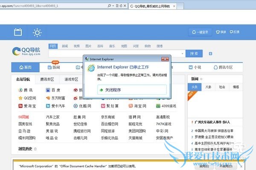The height and width of the screenshot is (170, 256).
Task: Select the 地图 search tab
Action: [x=124, y=46]
